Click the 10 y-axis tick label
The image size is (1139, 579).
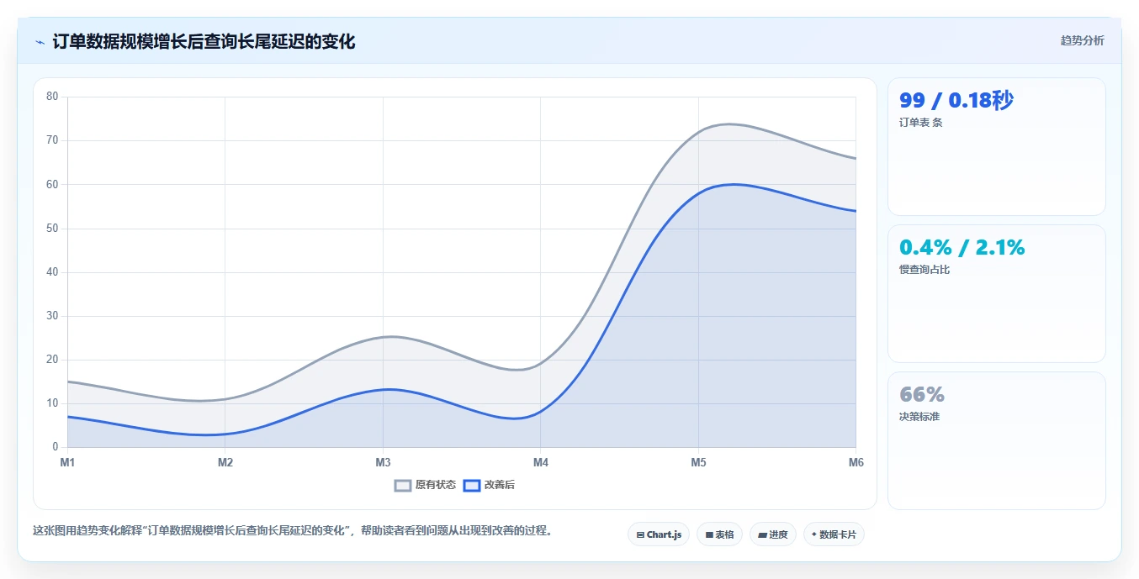pos(52,403)
